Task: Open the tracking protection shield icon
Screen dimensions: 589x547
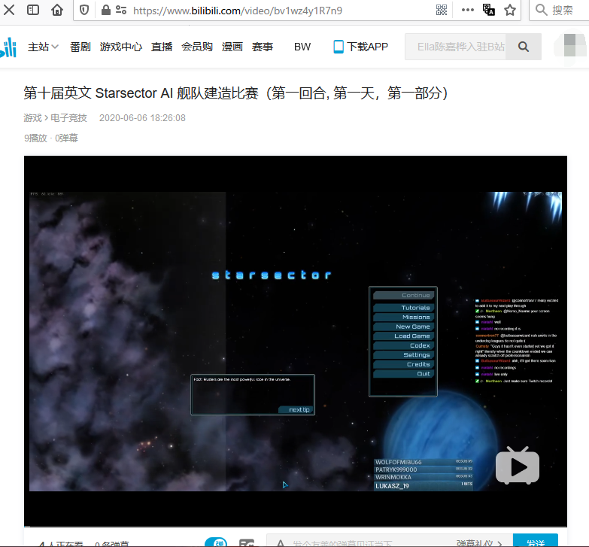Action: [x=84, y=11]
